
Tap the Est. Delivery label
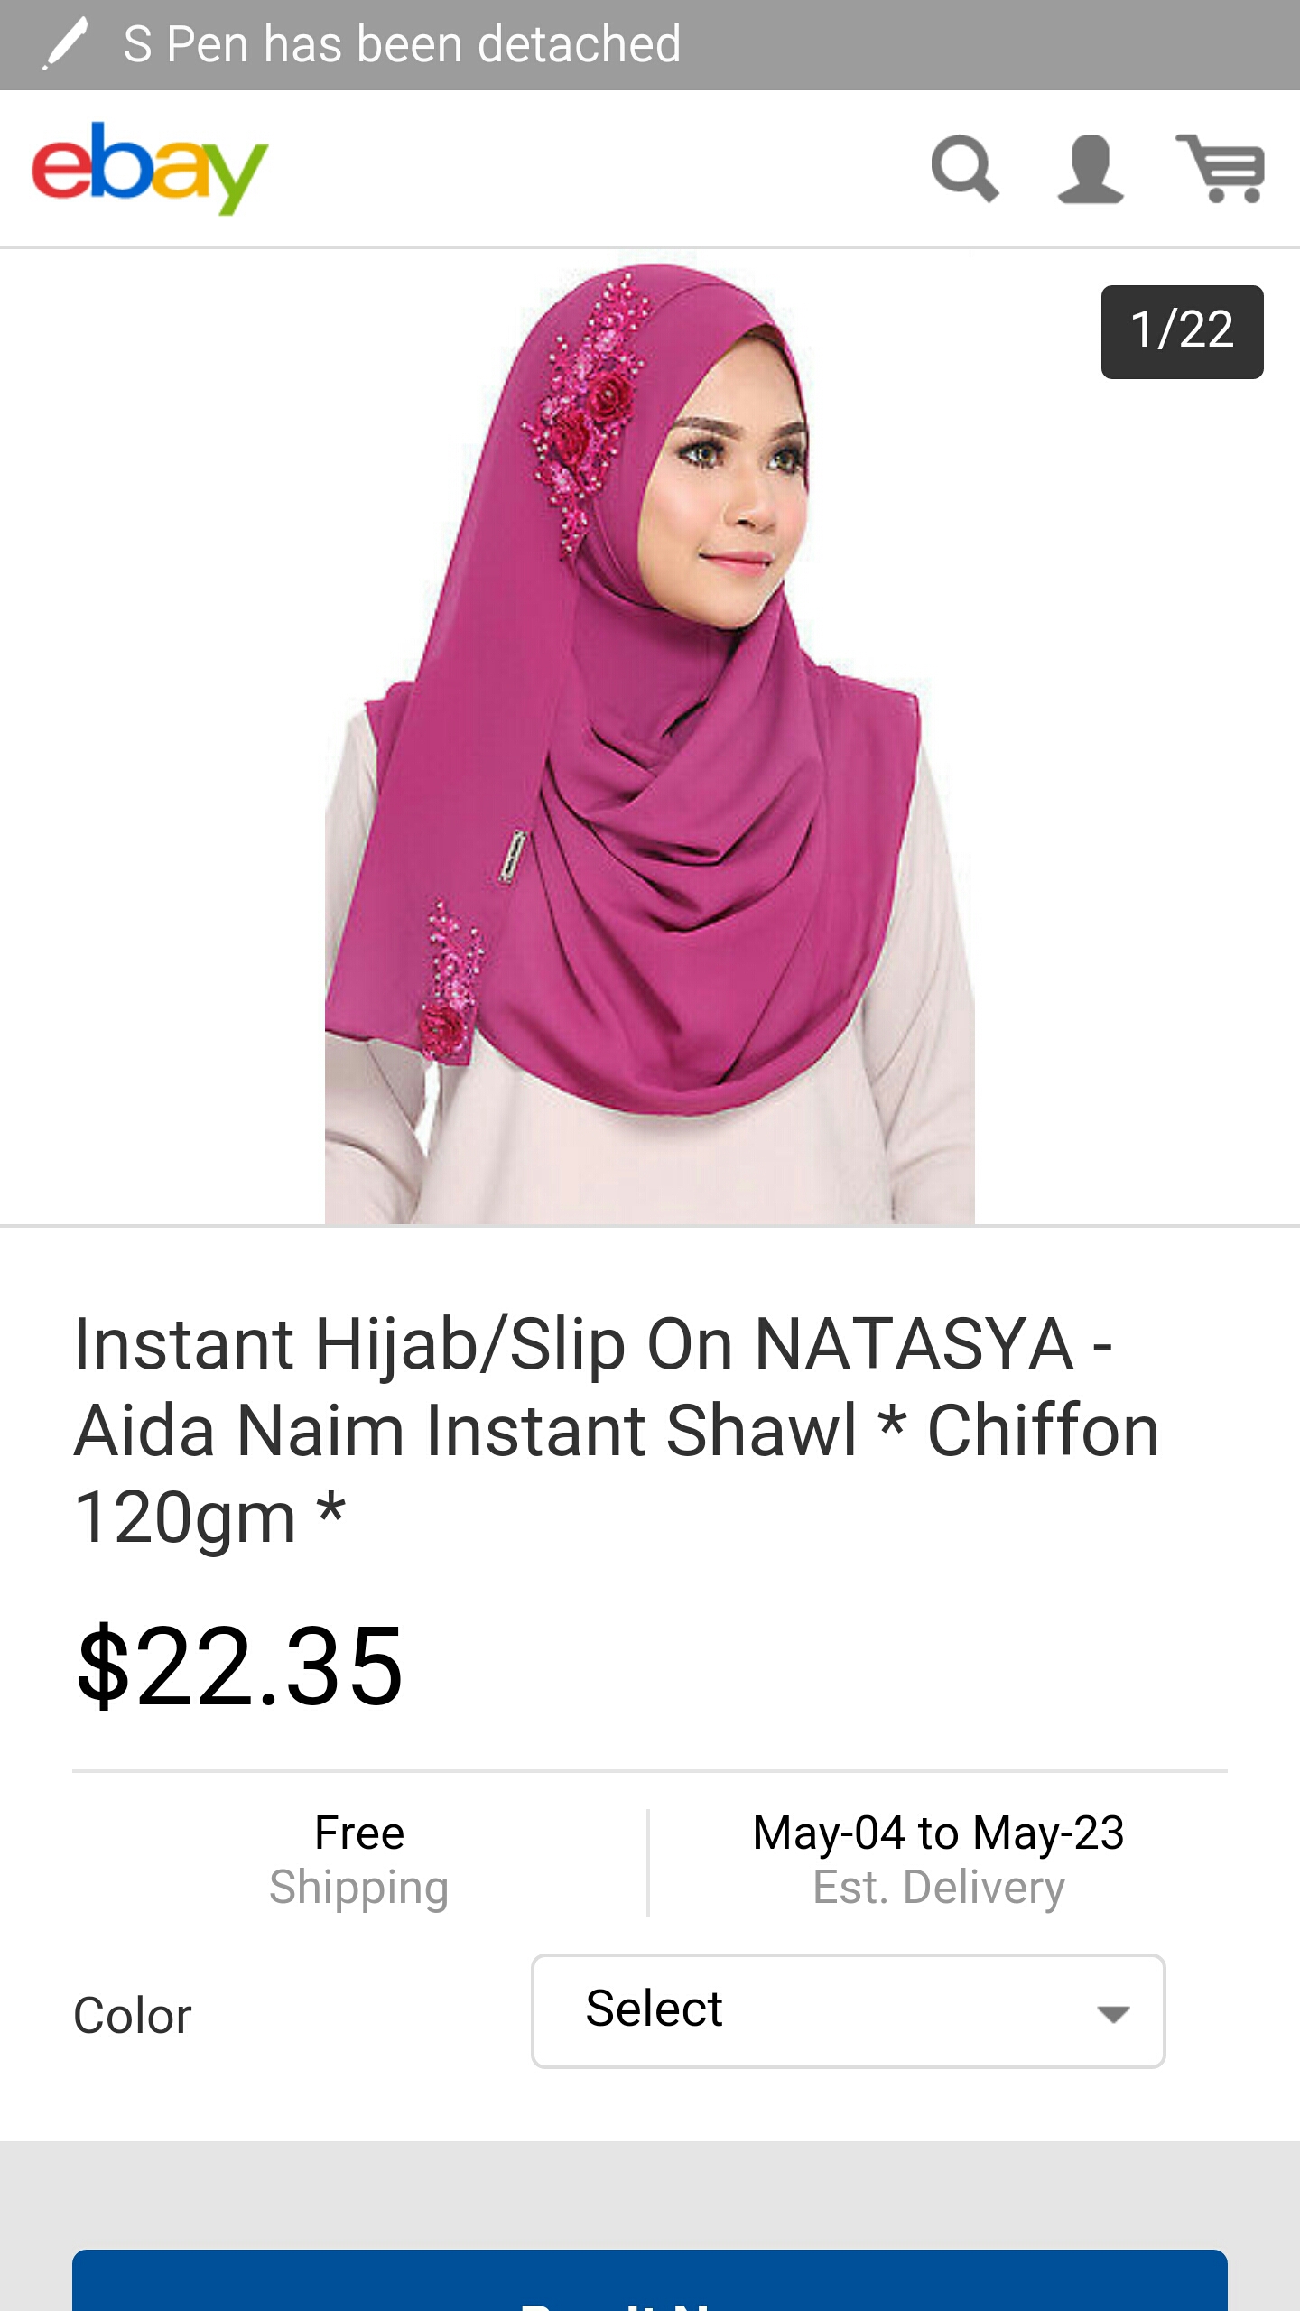tap(939, 1888)
